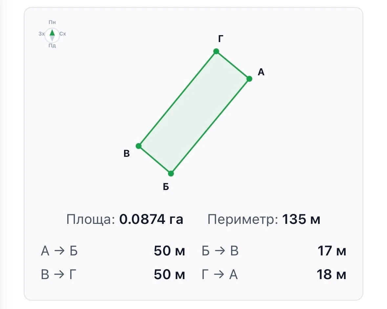The image size is (387, 309).
Task: Select the В → Г side length row
Action: pos(113,274)
